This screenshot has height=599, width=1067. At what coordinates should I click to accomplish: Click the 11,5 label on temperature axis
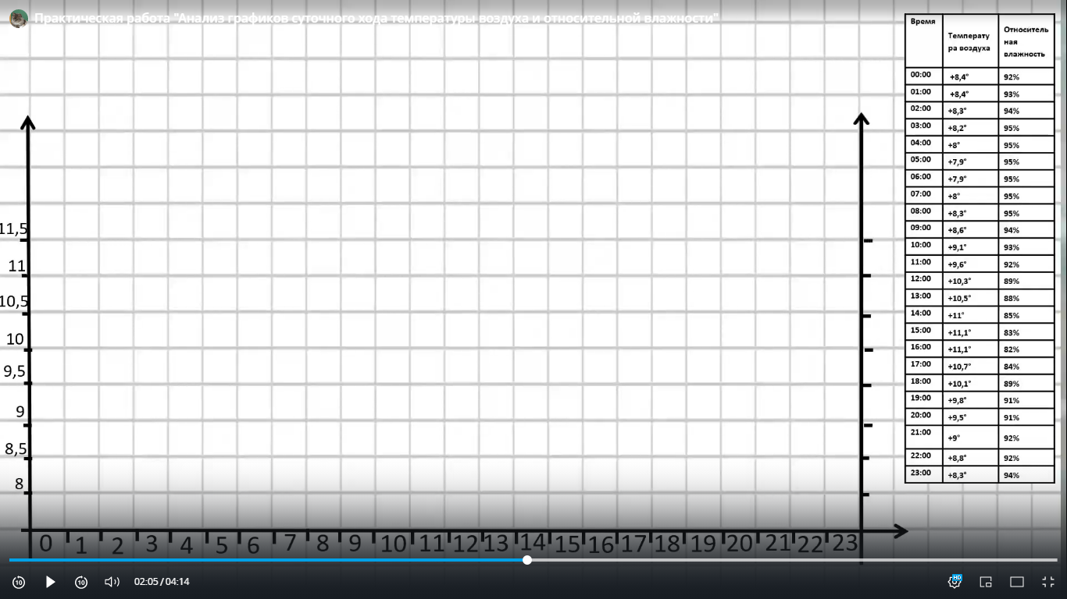14,229
